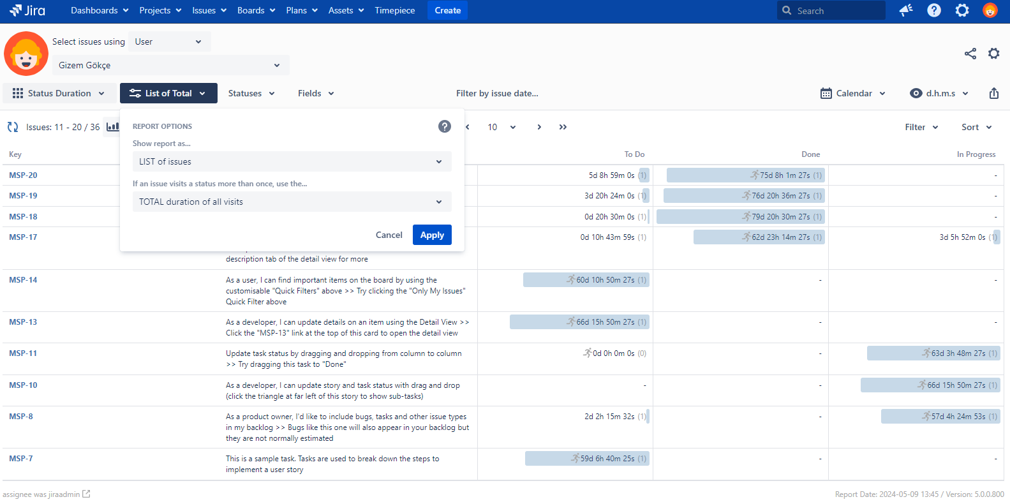Image resolution: width=1010 pixels, height=504 pixels.
Task: Expand the 'LIST of issues' dropdown
Action: tap(292, 161)
